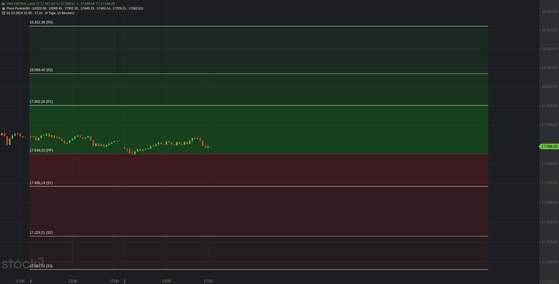
Task: Click the candlestick icon beside DAX
Action: 3,4
